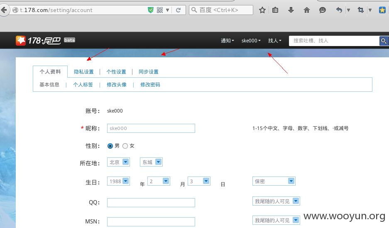Switch to the 隐私设置 tab
This screenshot has height=228, width=389.
[x=84, y=72]
